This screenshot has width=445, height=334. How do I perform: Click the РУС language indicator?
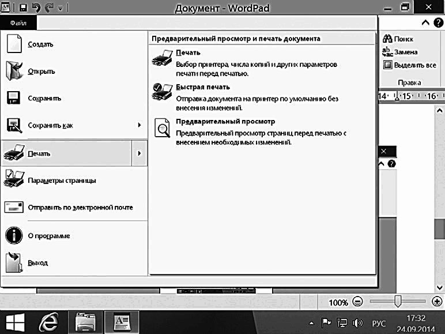[379, 324]
